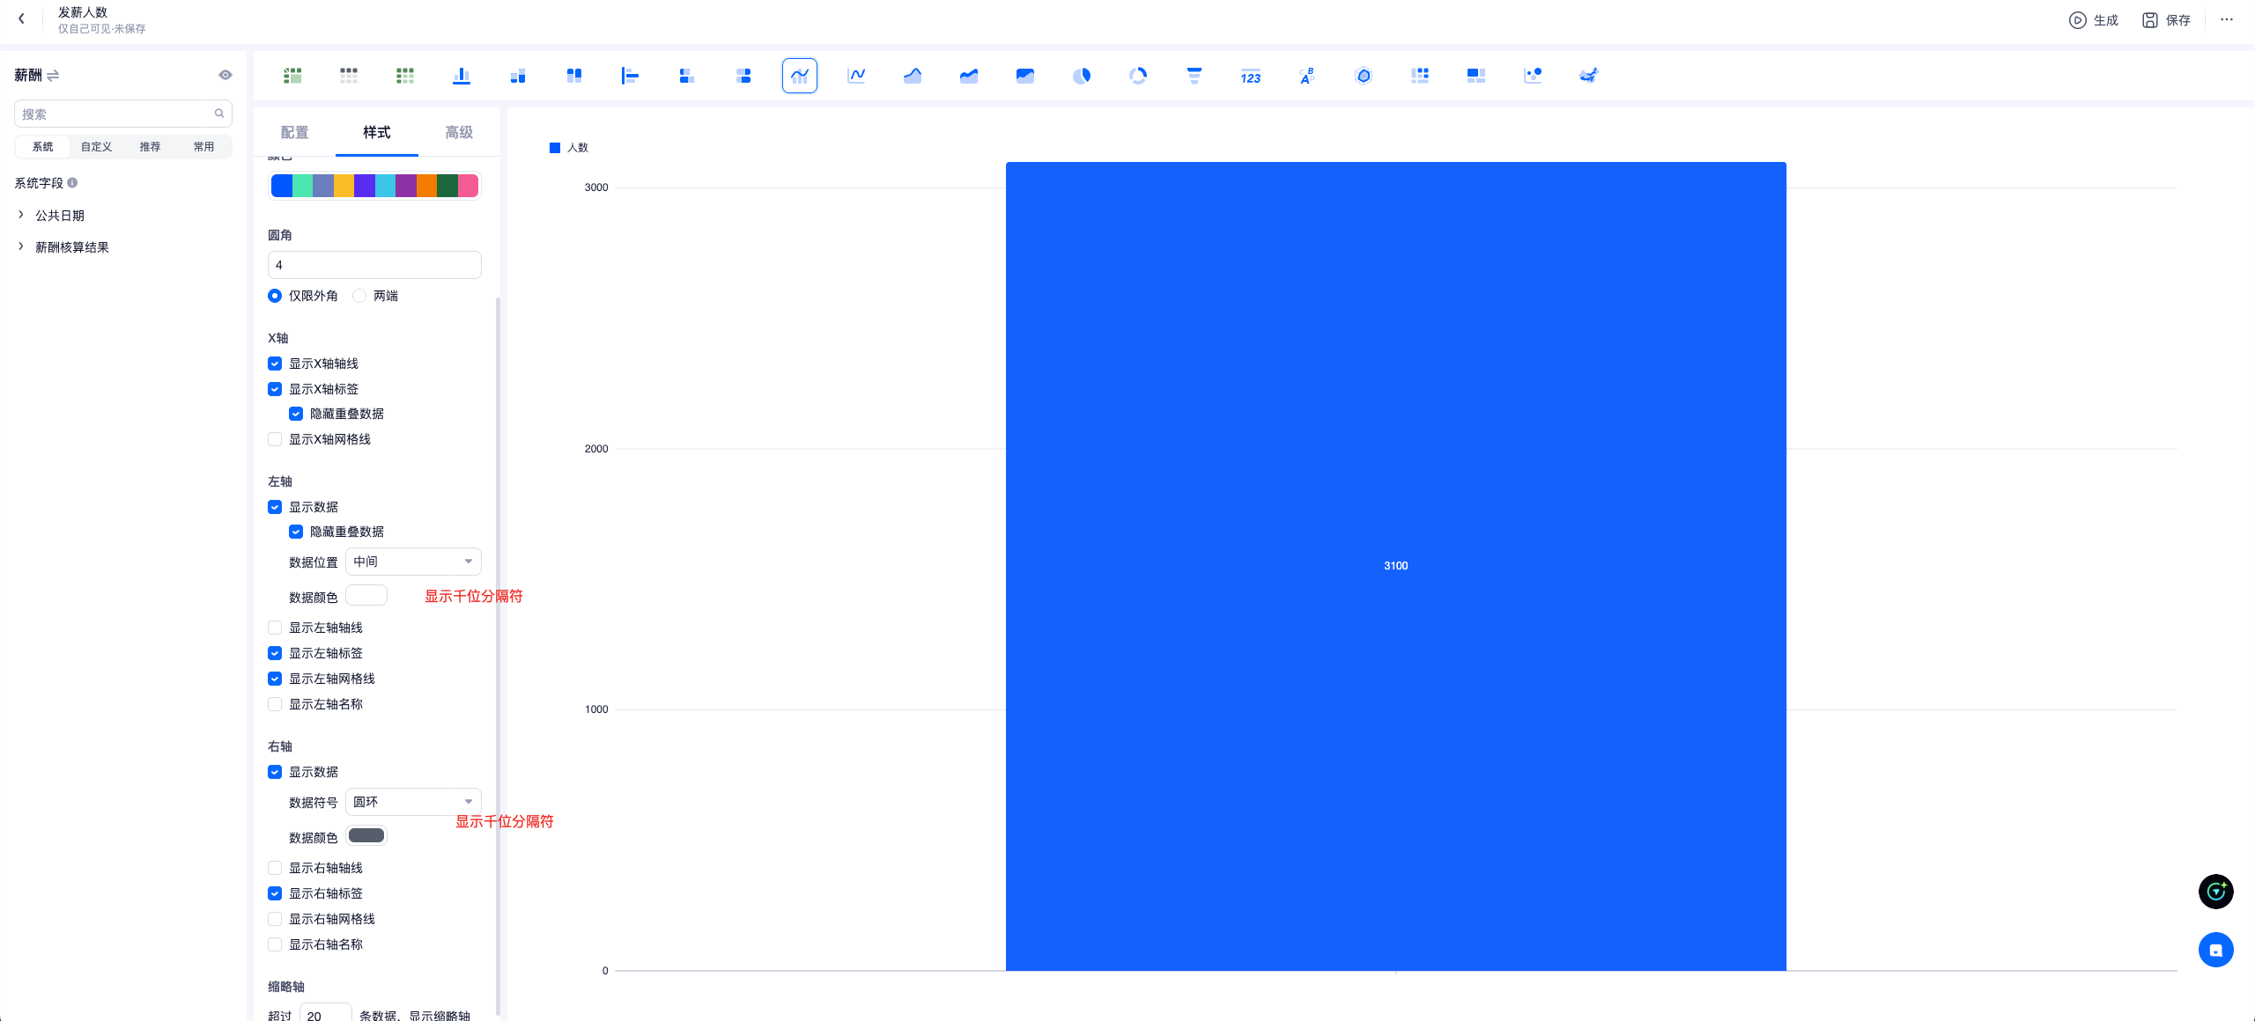2255x1021 pixels.
Task: Select the 自定义 field filter tab
Action: point(97,147)
